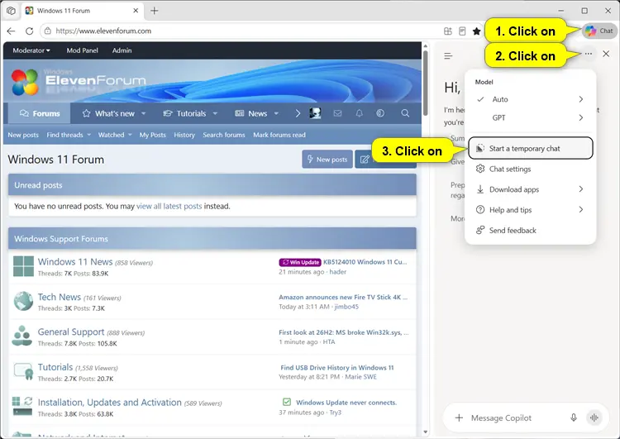This screenshot has height=439, width=620.
Task: Click the scrollbar down arrow
Action: pyautogui.click(x=426, y=432)
